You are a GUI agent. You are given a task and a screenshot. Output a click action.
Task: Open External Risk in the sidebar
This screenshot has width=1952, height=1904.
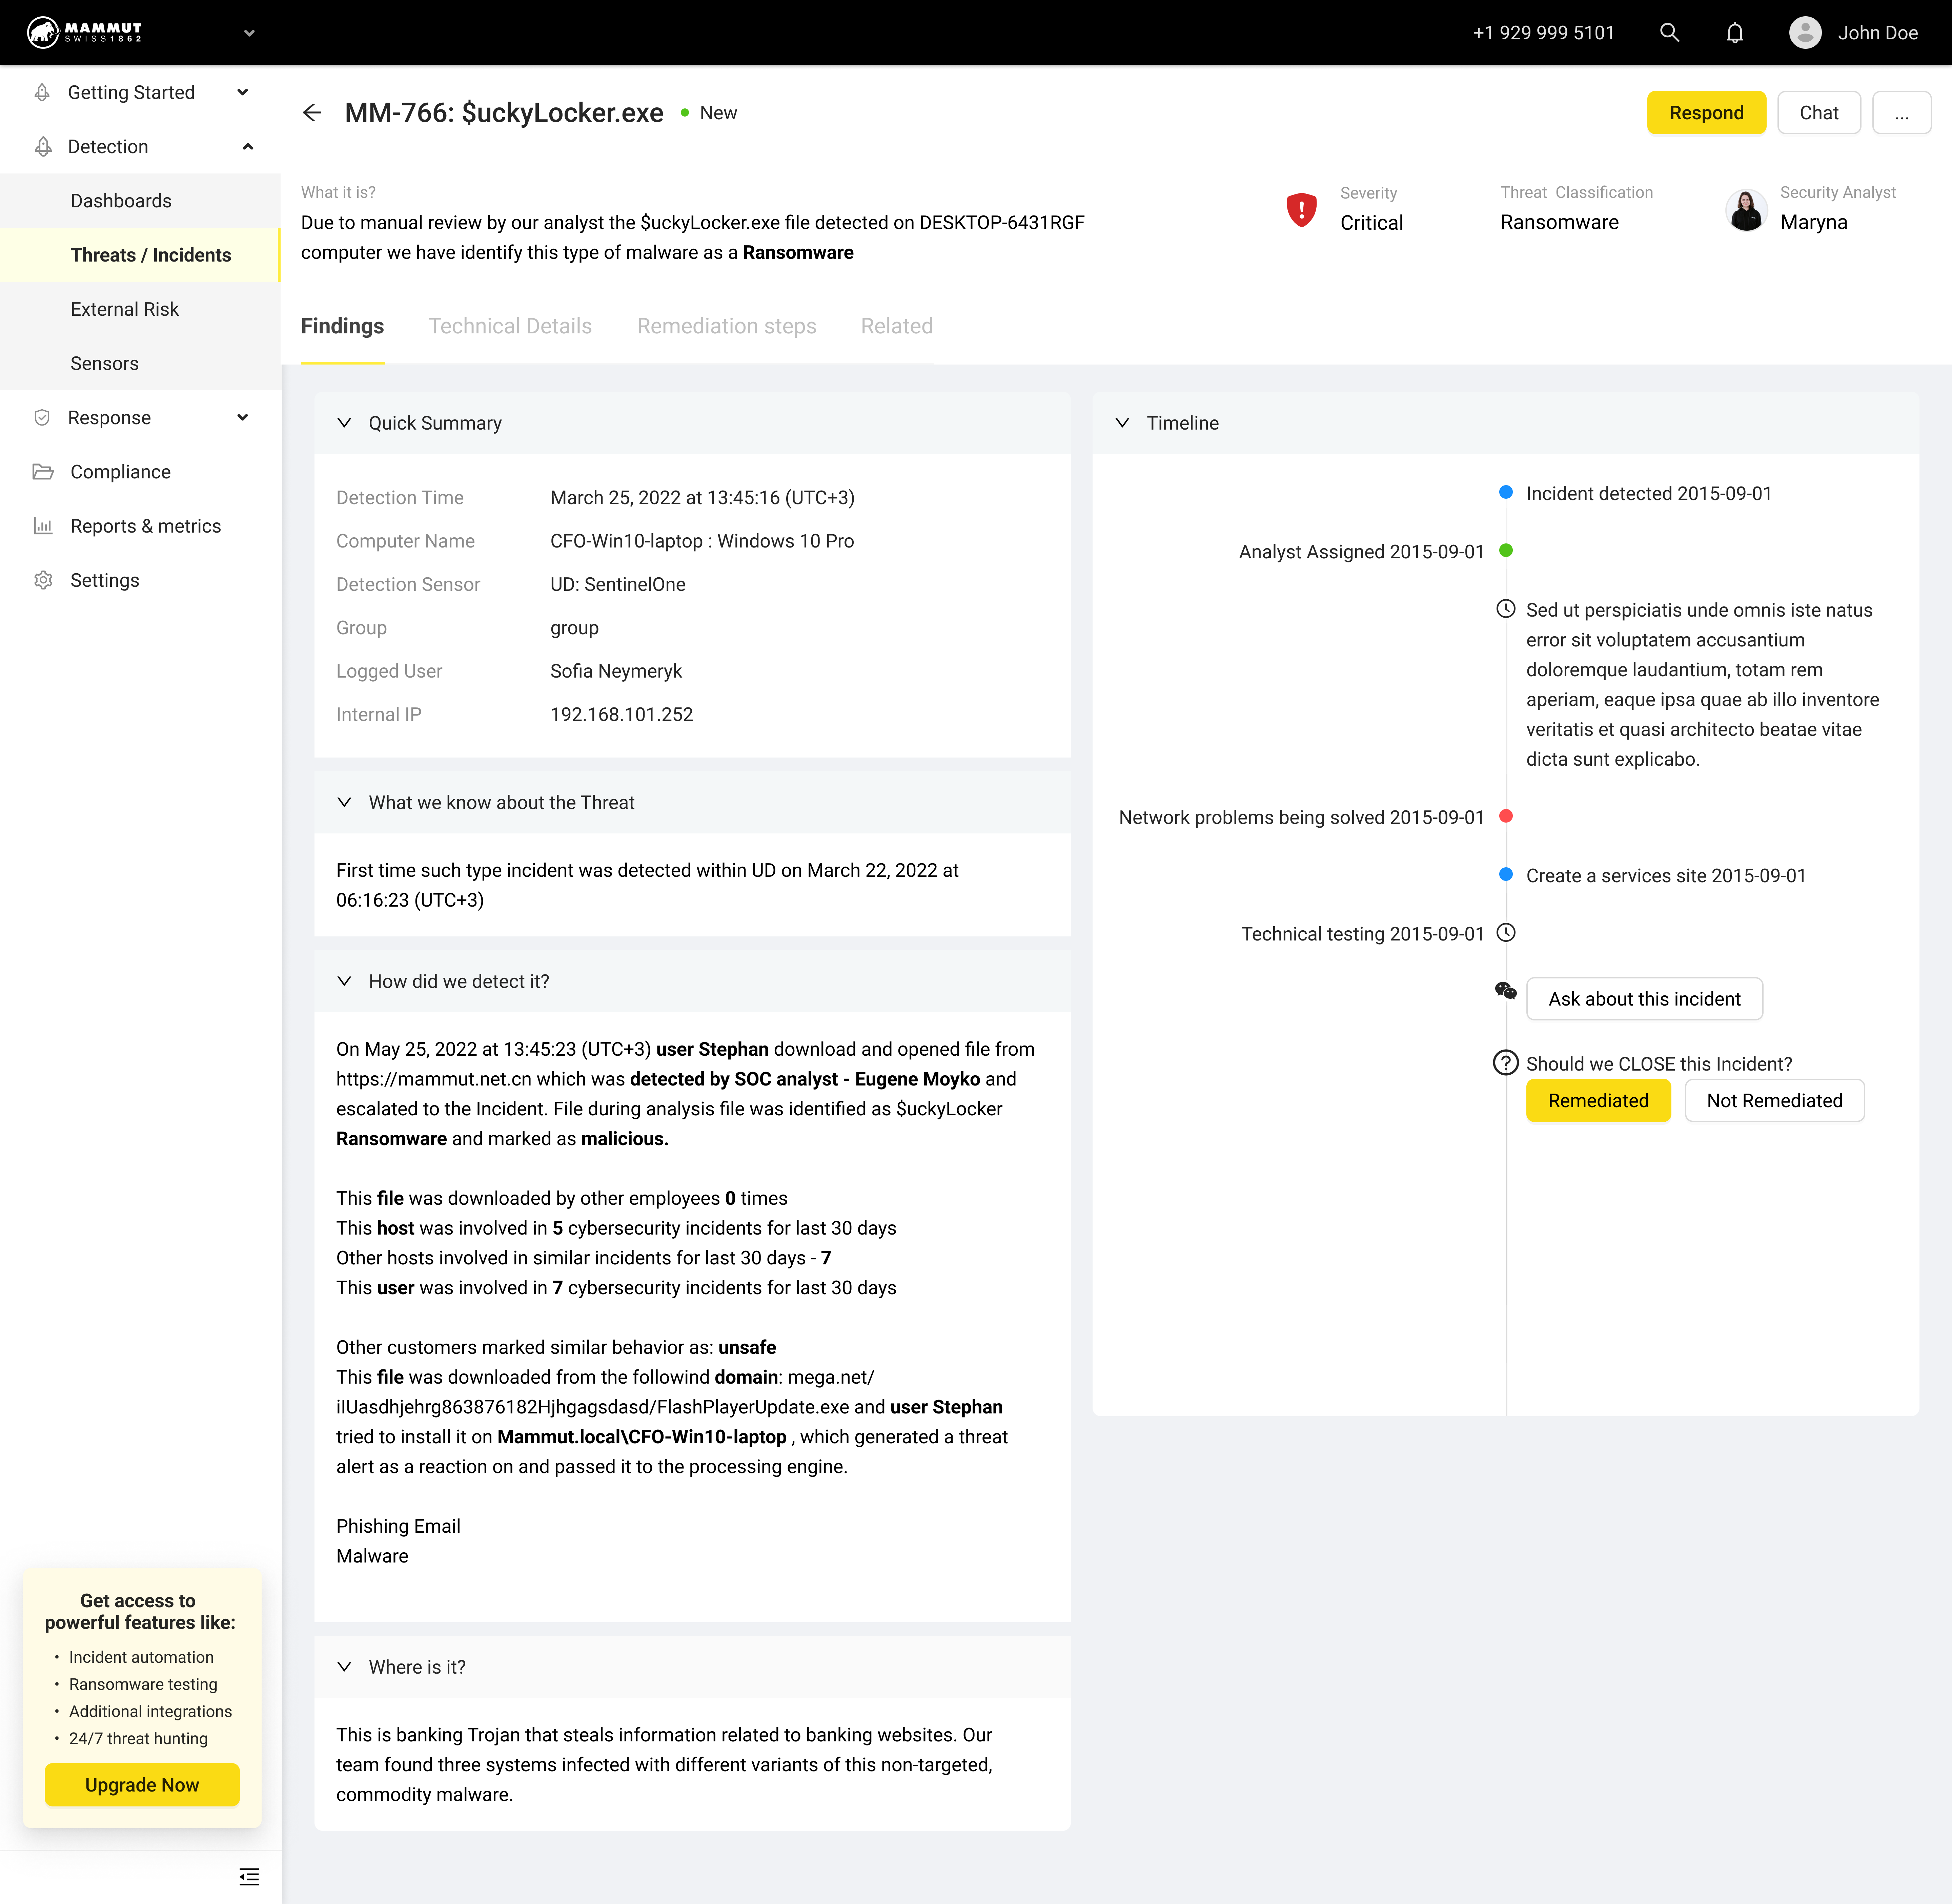pos(140,309)
